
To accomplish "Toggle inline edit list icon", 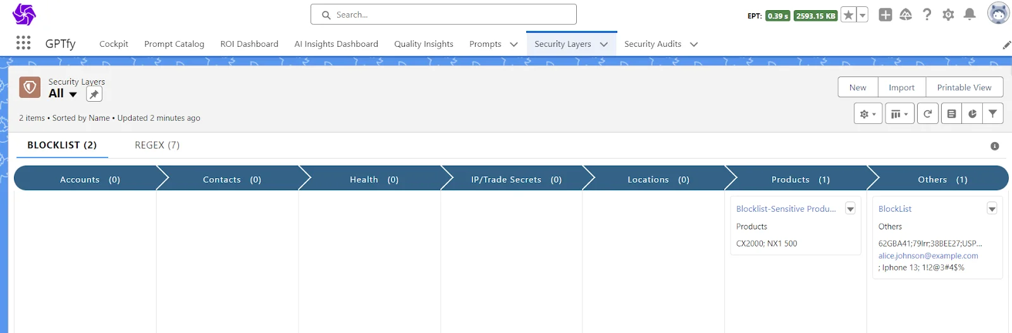I will (x=951, y=114).
